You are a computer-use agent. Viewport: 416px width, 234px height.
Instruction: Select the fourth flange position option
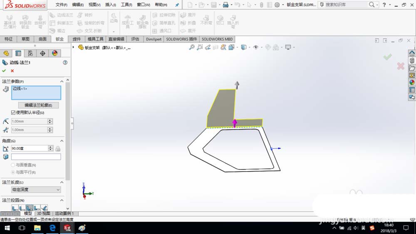(37, 208)
